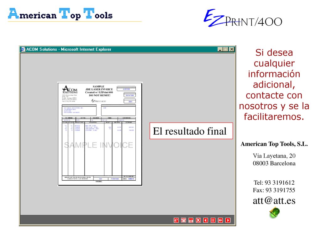Click the EZPrint/400 logo
This screenshot has height=240, width=321.
[243, 18]
